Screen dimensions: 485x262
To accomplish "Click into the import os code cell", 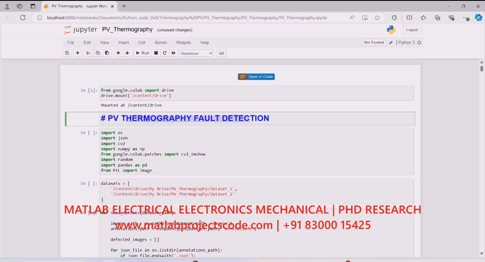I will (x=257, y=151).
